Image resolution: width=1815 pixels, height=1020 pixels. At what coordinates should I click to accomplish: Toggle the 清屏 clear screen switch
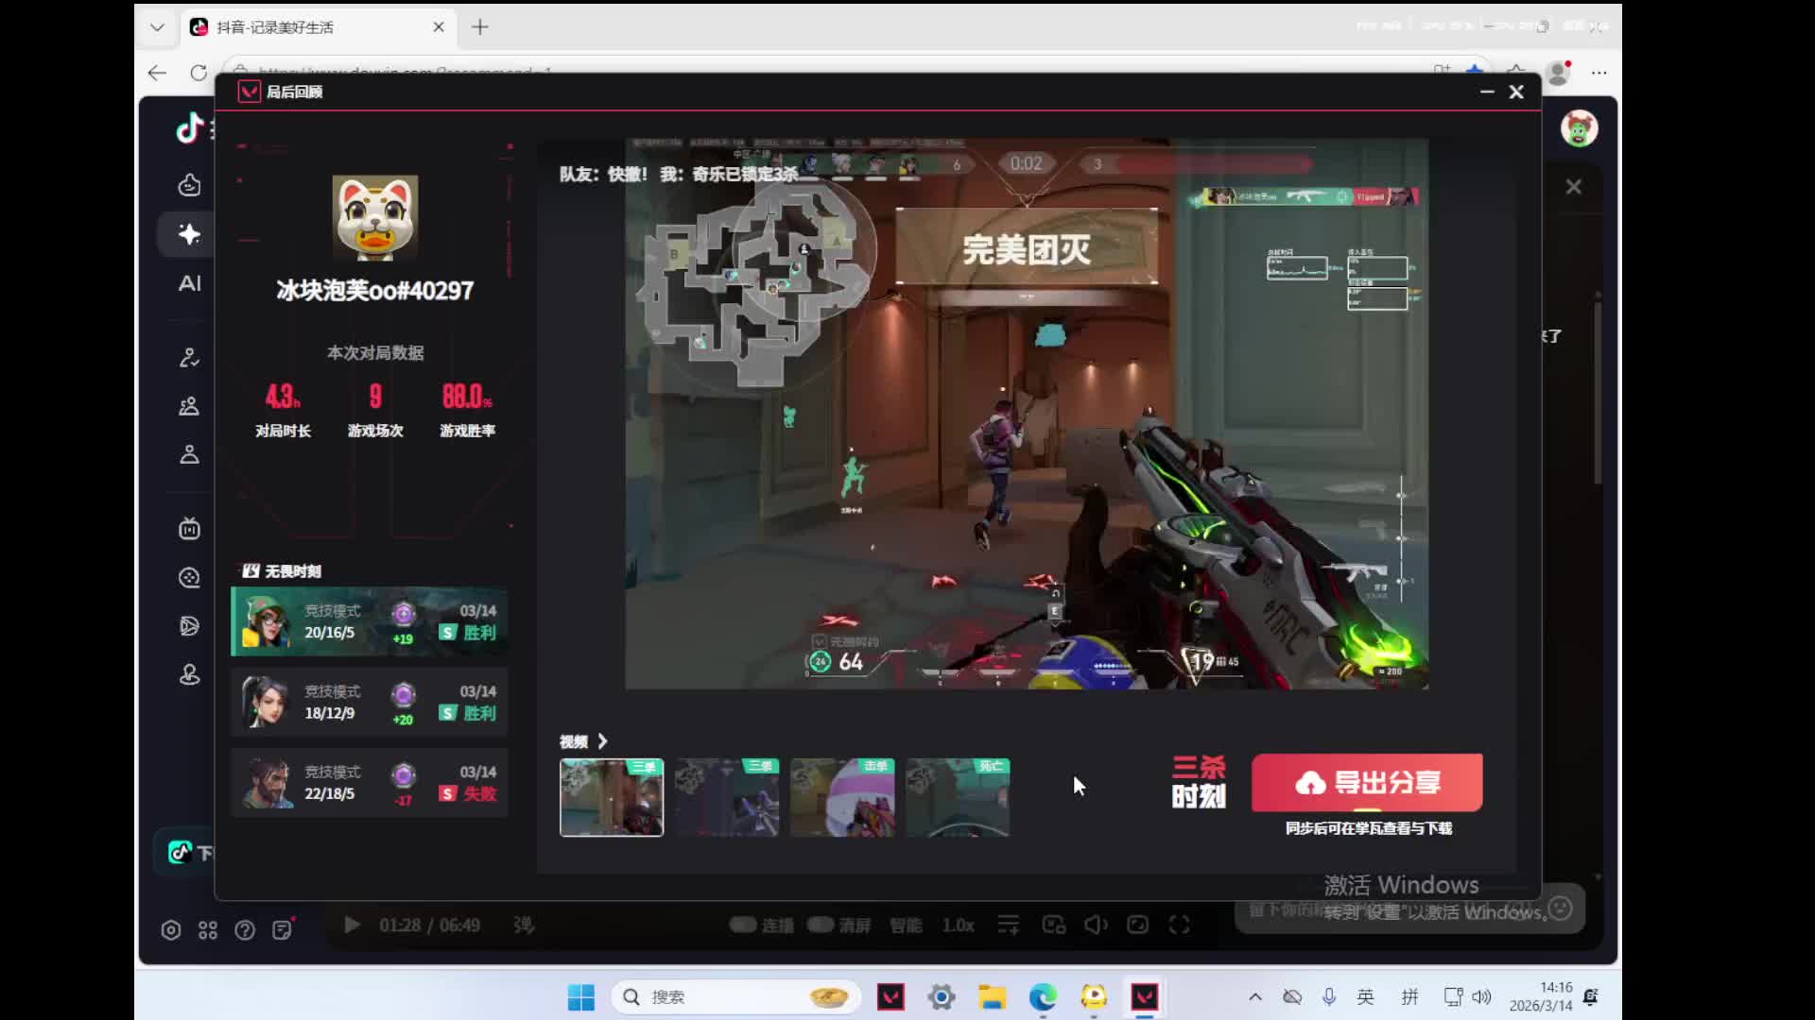821,925
